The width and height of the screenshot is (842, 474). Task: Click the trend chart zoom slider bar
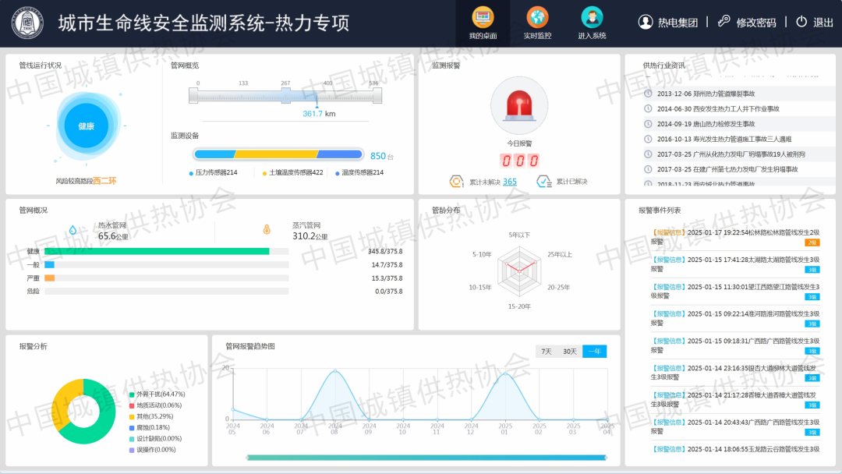click(426, 457)
